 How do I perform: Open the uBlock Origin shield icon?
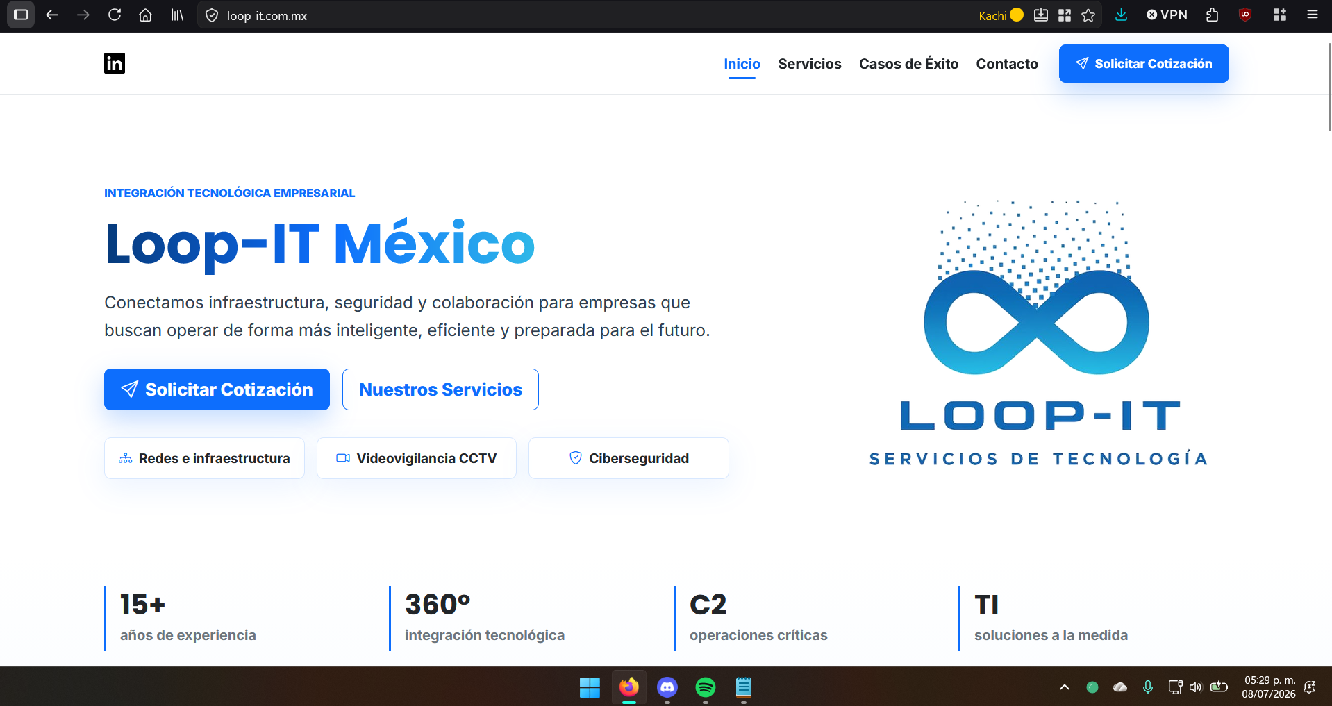[1245, 15]
